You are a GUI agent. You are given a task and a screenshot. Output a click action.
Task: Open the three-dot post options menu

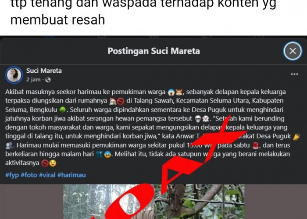(x=294, y=74)
